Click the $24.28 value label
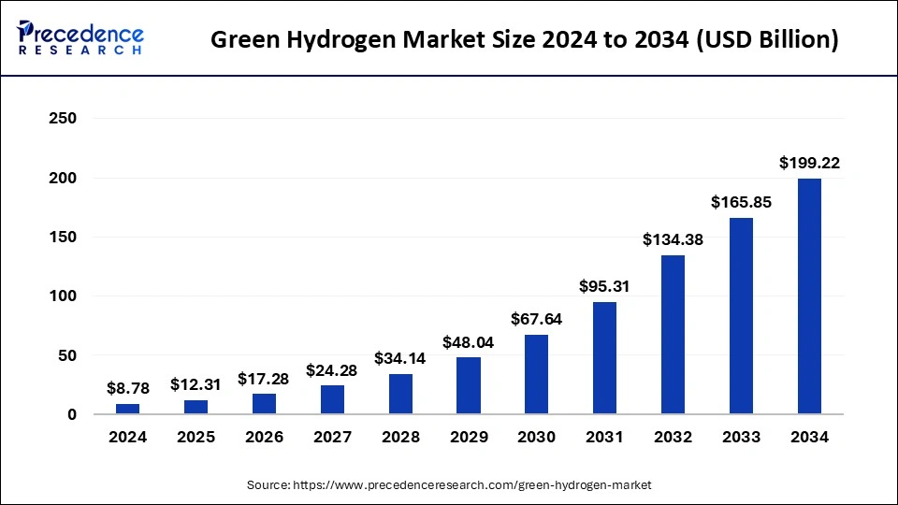This screenshot has height=505, width=898. pos(331,370)
